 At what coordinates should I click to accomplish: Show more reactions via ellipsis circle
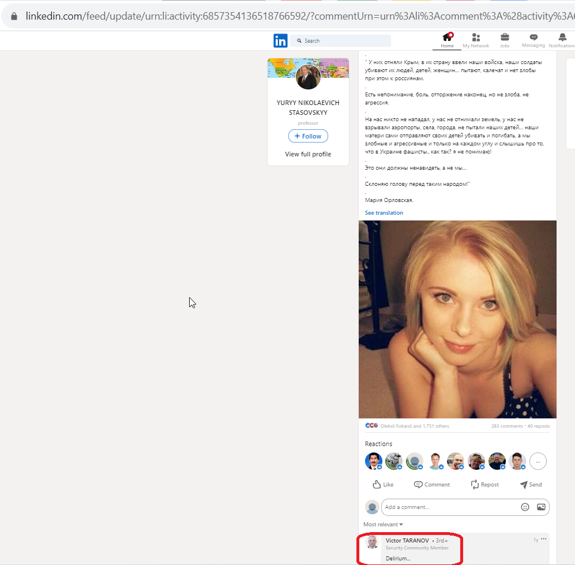pyautogui.click(x=538, y=461)
